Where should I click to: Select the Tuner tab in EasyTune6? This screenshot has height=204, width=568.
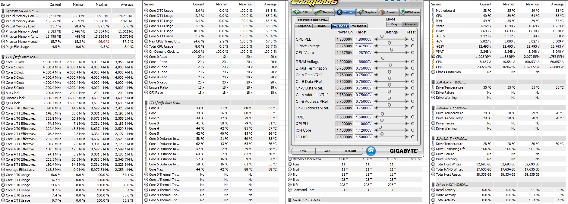click(x=345, y=12)
